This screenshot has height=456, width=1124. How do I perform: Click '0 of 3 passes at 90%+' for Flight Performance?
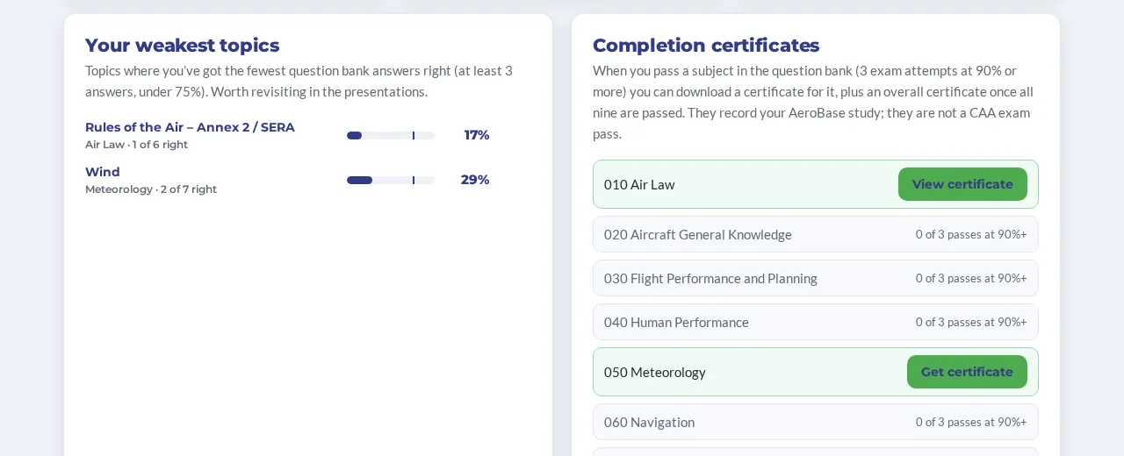[971, 278]
